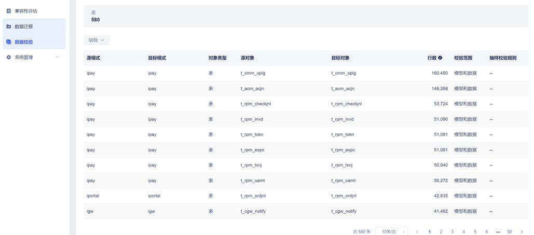The width and height of the screenshot is (534, 235).
Task: Click the 系统管理 gear icon
Action: [x=9, y=57]
